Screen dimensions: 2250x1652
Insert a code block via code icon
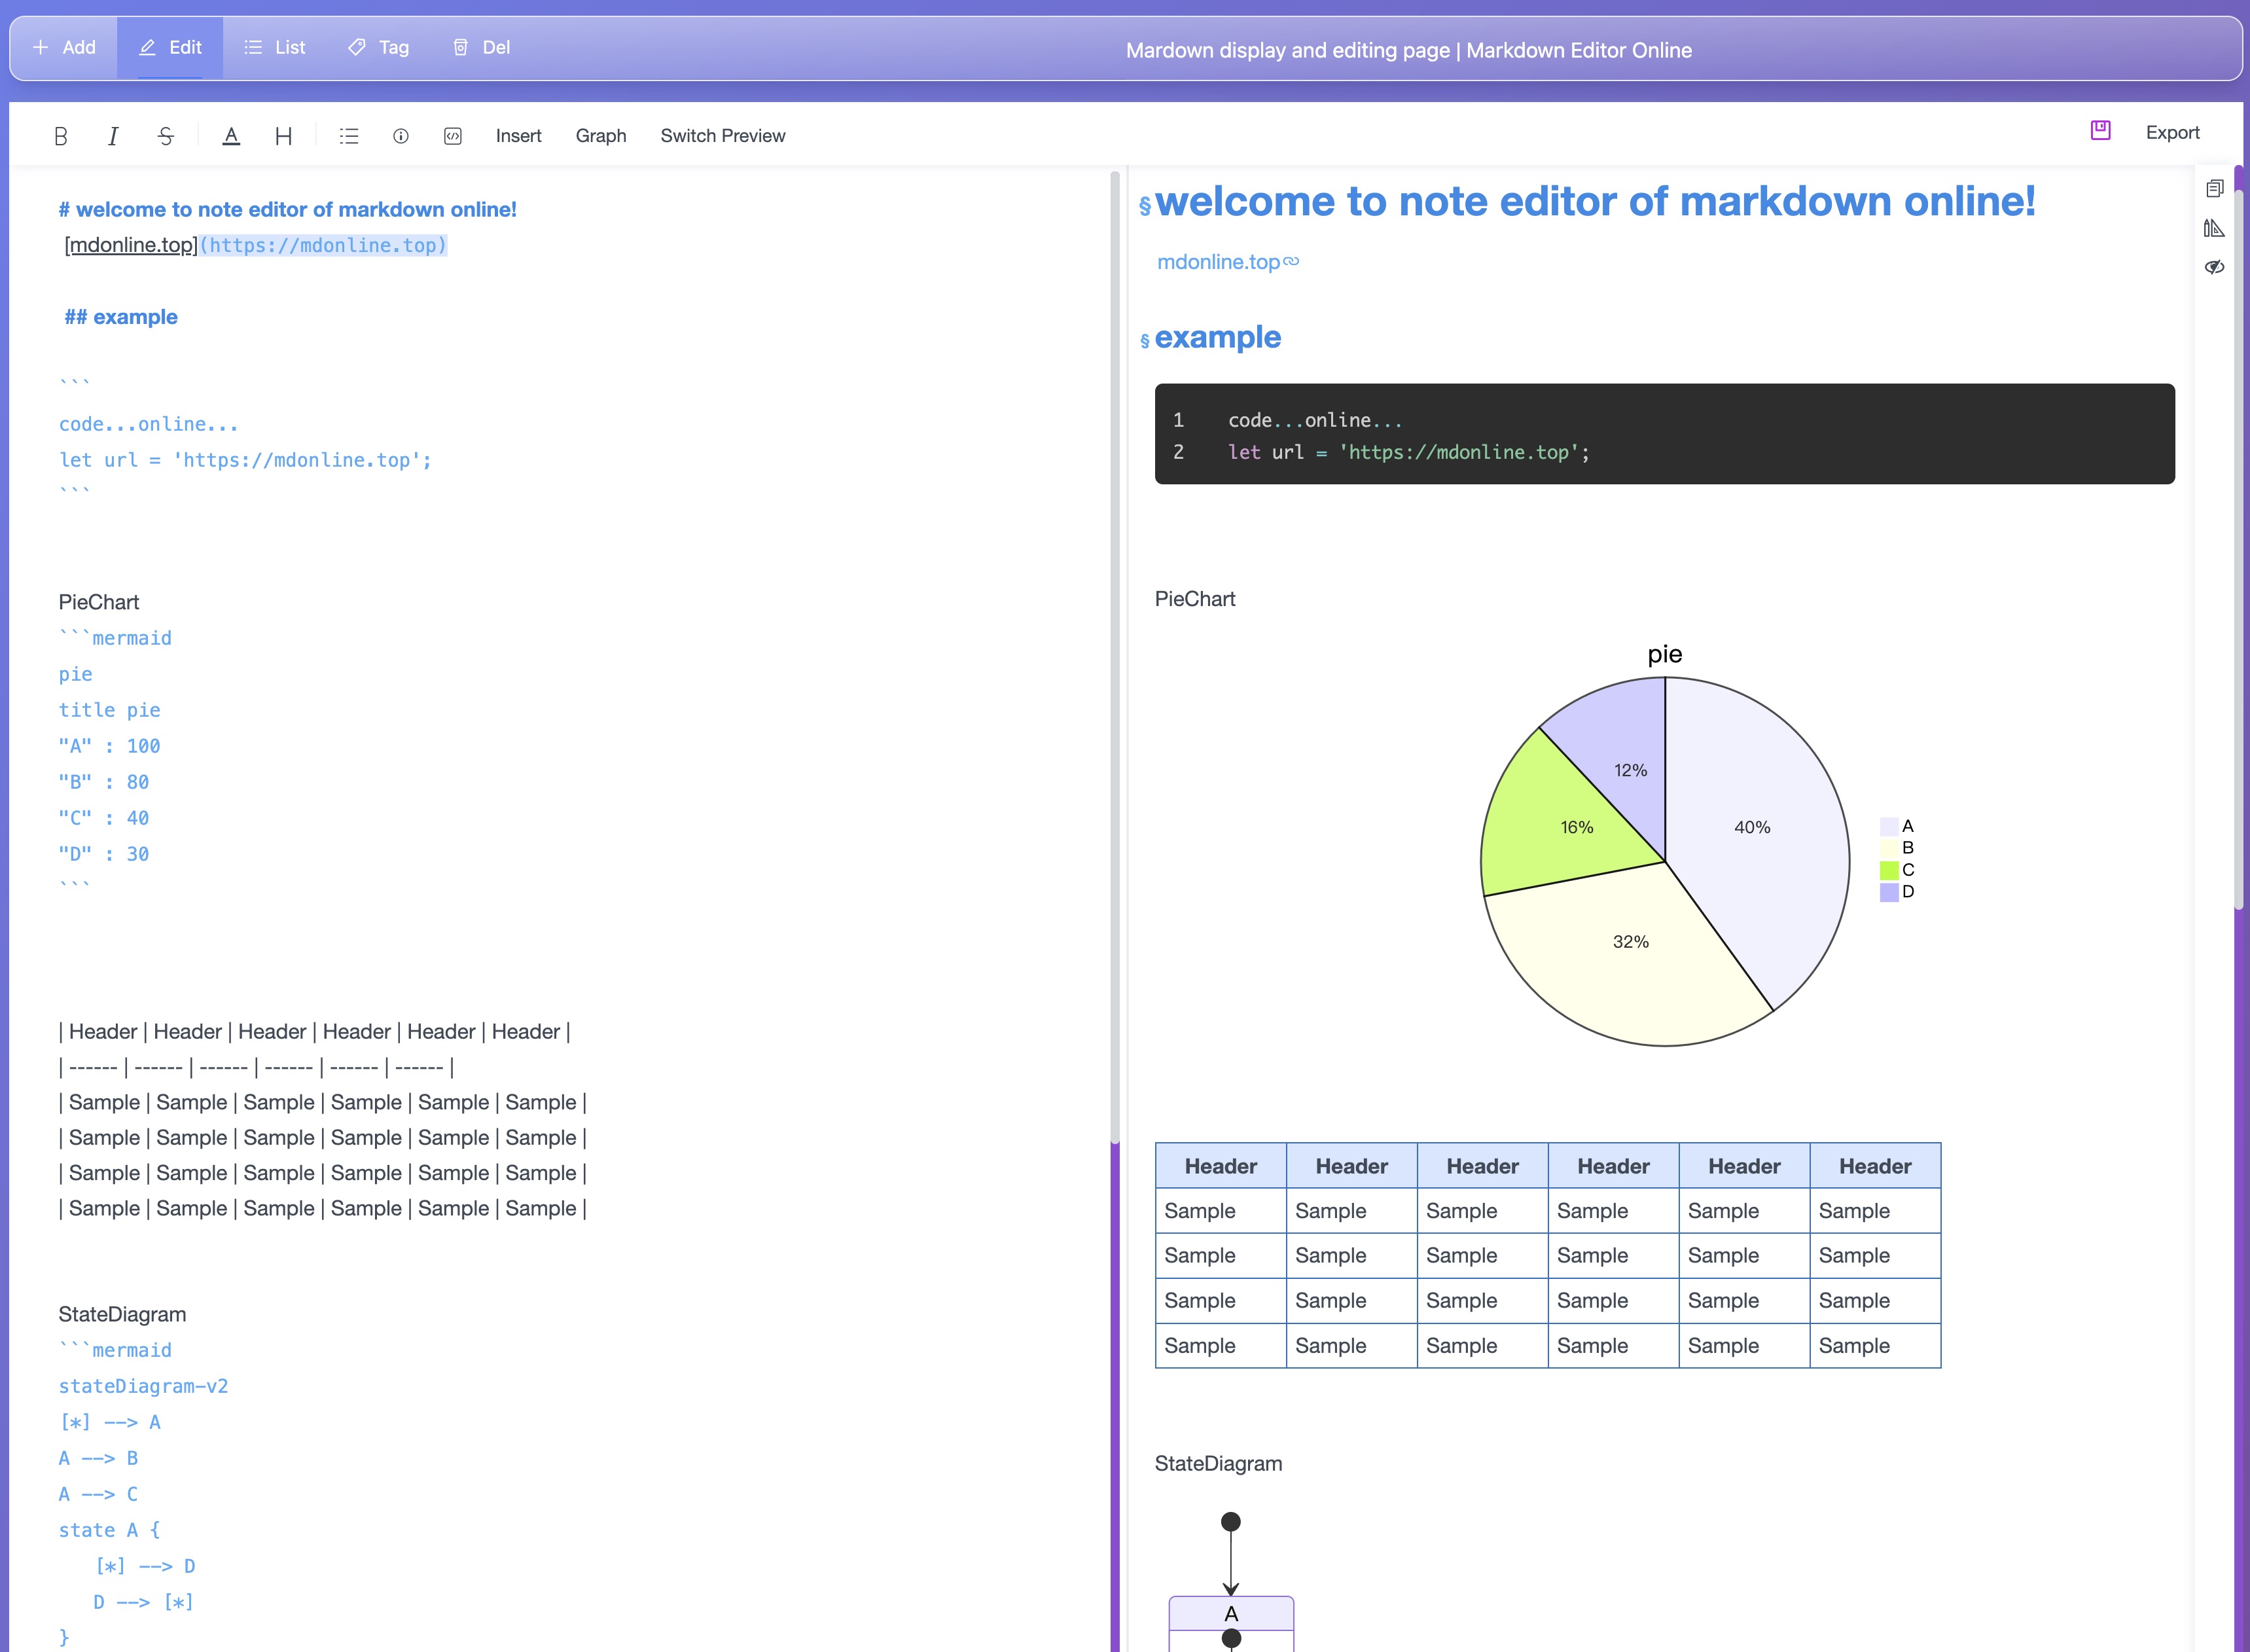(x=453, y=136)
